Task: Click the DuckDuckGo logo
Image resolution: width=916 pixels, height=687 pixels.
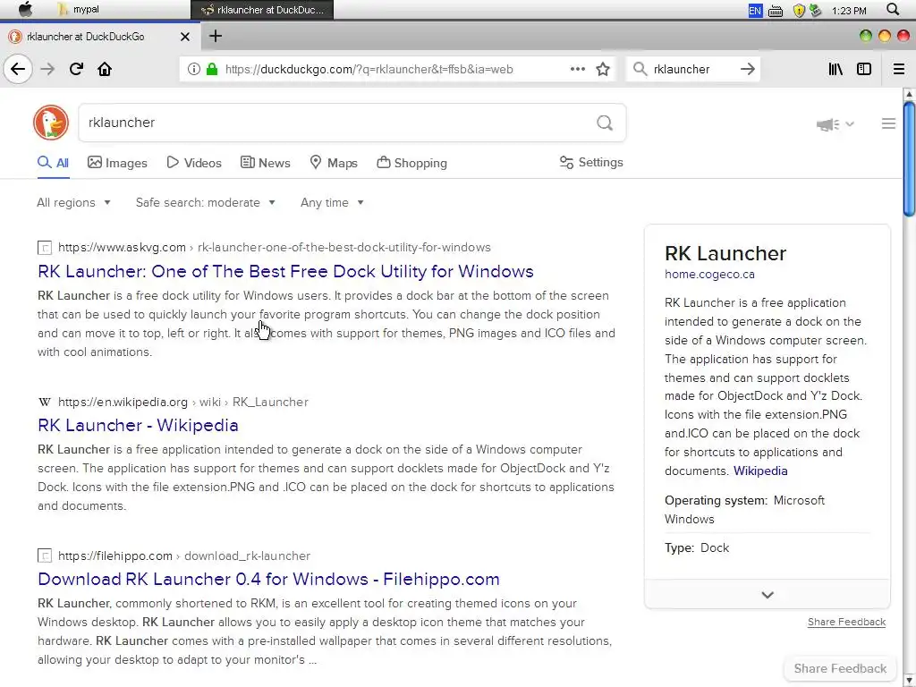Action: 51,123
